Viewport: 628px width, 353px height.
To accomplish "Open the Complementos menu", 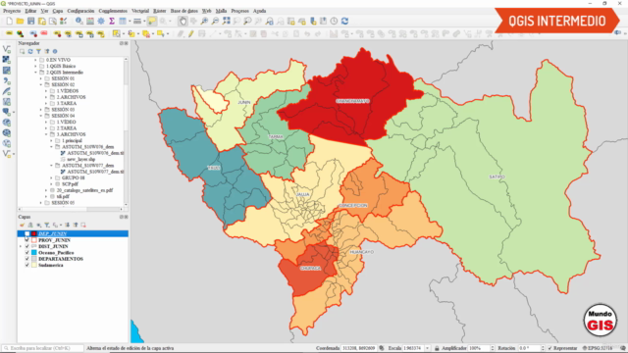I will tap(113, 11).
